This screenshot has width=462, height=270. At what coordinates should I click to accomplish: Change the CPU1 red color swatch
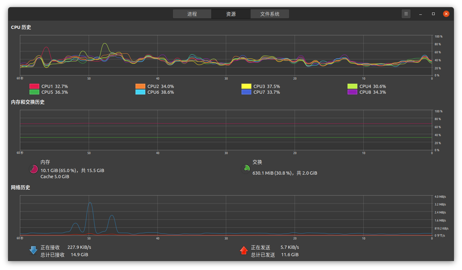(34, 86)
